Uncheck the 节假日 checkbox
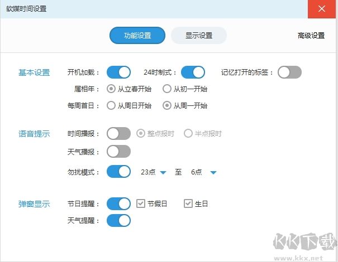 141,203
